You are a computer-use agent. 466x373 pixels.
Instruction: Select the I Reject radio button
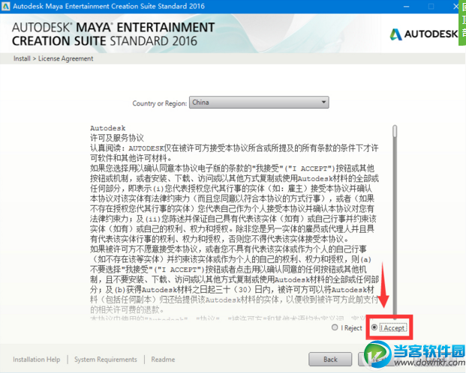[335, 327]
